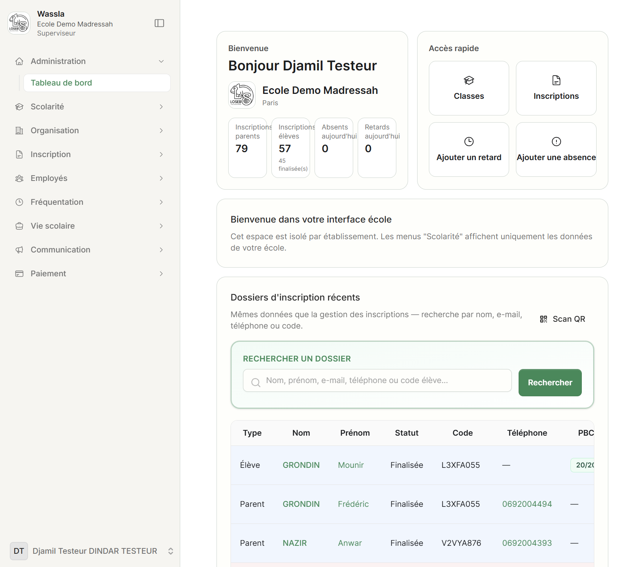Click the QR code scan icon
Viewport: 642px width, 567px height.
click(544, 319)
